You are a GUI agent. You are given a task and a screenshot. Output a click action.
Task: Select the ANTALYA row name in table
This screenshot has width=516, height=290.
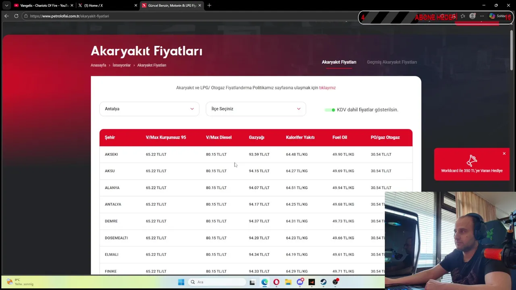113,204
